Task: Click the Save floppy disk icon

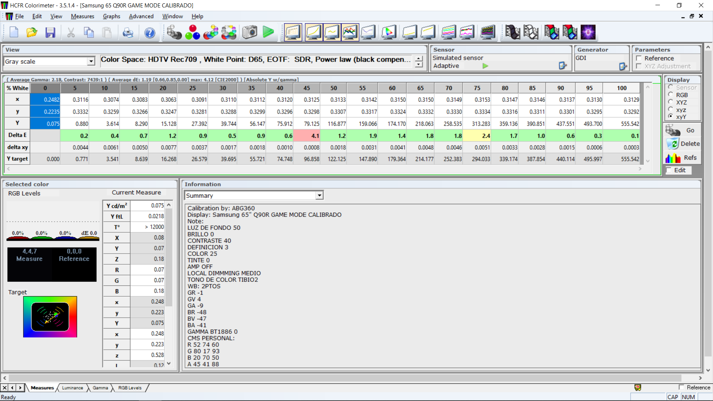Action: coord(50,33)
